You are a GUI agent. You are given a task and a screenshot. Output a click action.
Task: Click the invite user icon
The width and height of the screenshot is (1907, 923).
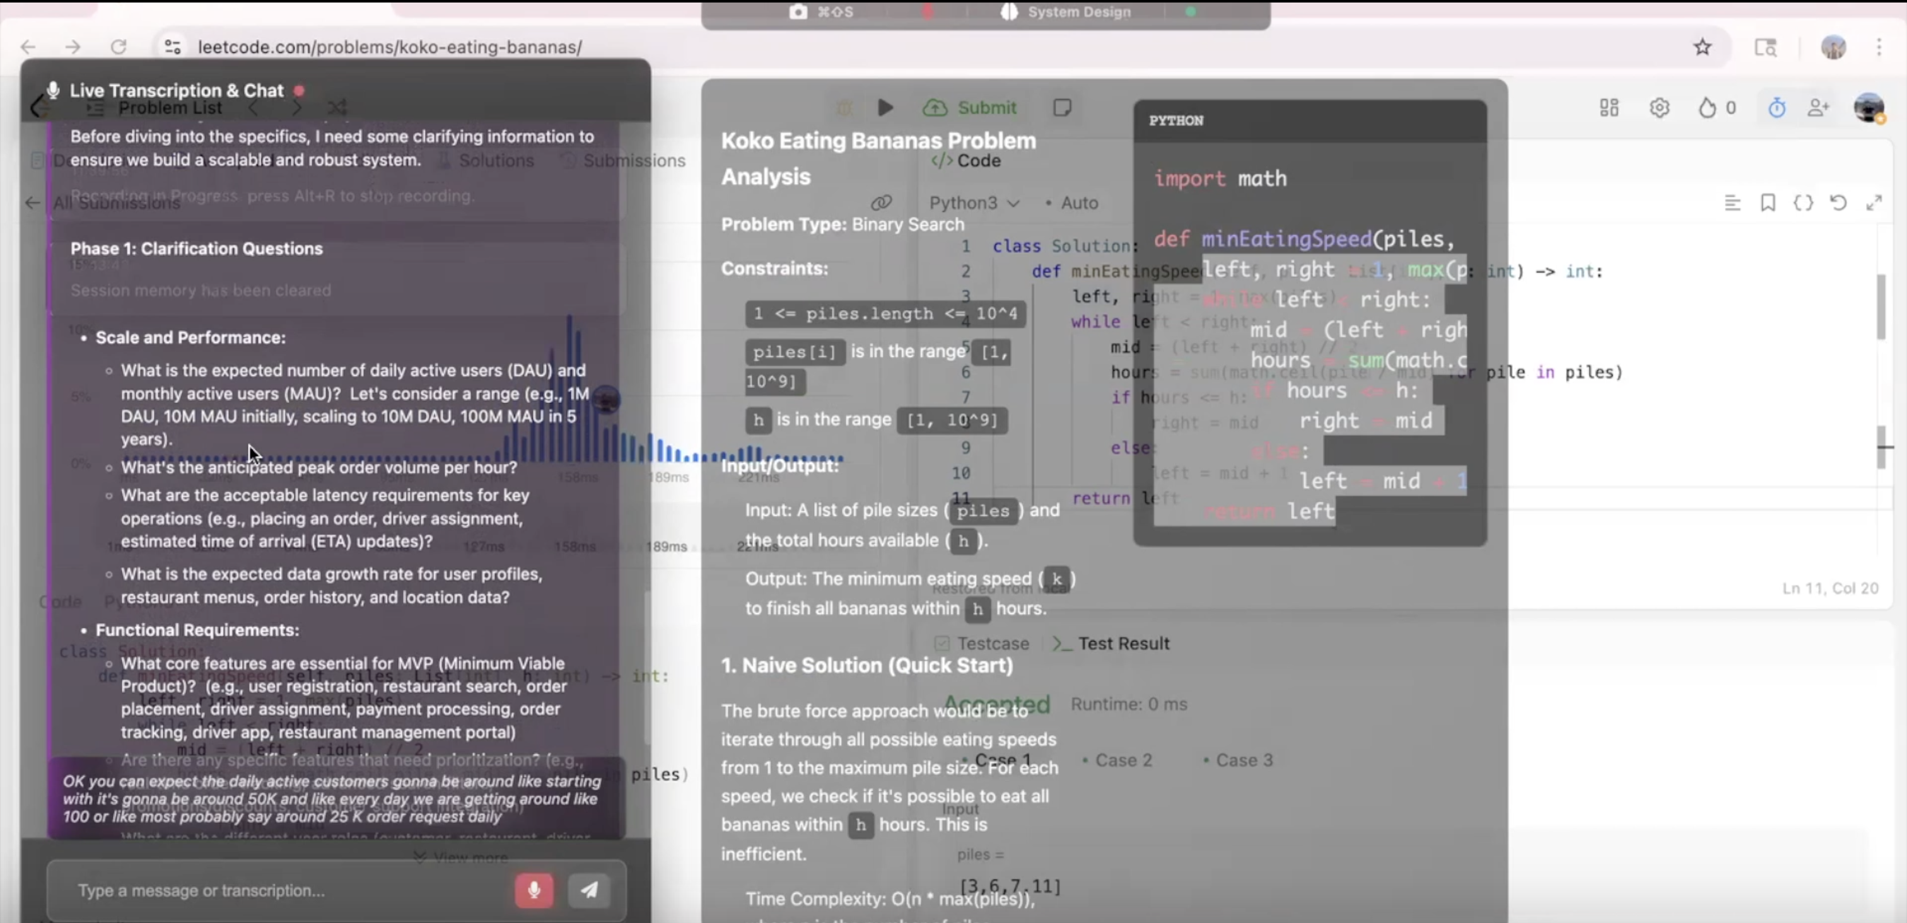click(1818, 108)
